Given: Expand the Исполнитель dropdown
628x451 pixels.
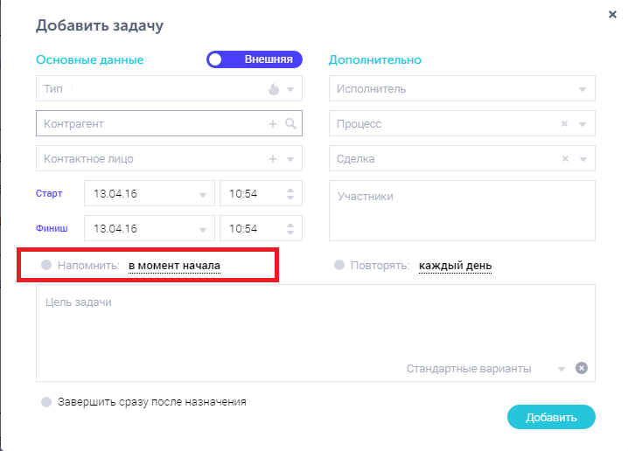Looking at the screenshot, I should (x=583, y=89).
